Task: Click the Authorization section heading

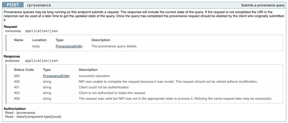Action: [15, 109]
